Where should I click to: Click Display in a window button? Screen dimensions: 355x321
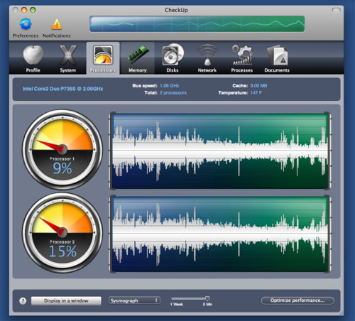click(x=66, y=300)
